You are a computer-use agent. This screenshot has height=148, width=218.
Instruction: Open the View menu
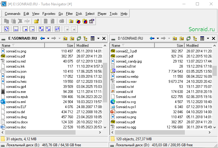[x=36, y=14]
